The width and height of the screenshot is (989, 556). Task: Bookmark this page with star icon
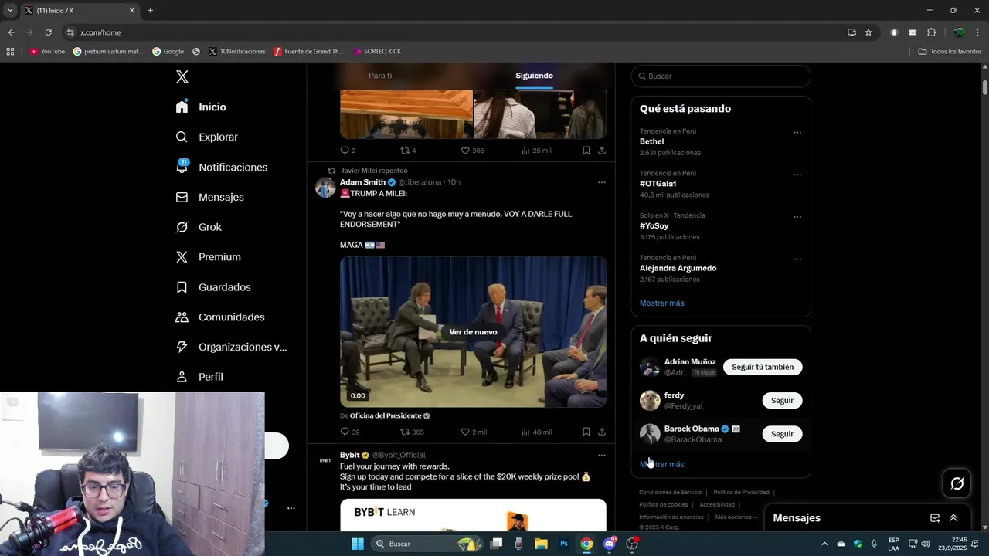[868, 32]
